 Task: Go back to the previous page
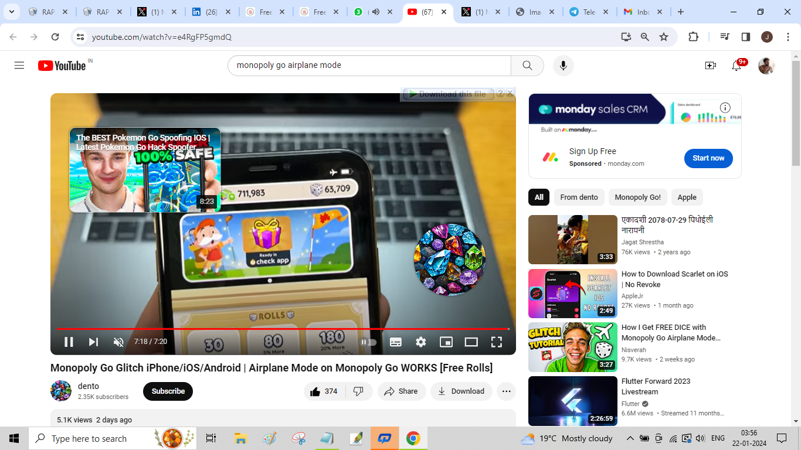point(13,37)
